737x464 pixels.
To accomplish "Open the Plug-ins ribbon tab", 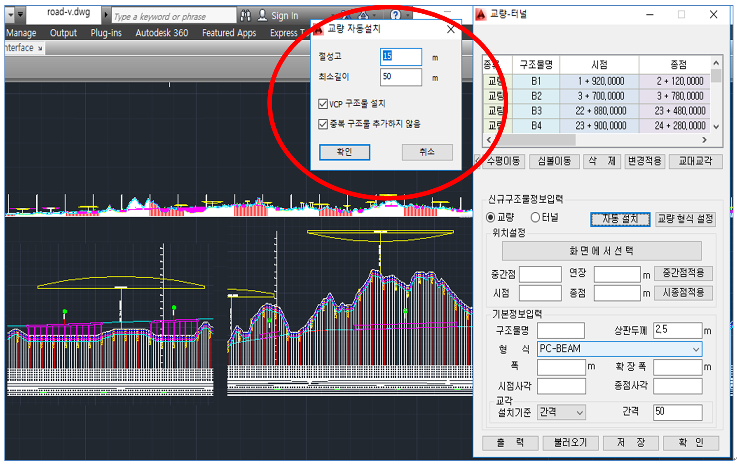I will coord(106,33).
